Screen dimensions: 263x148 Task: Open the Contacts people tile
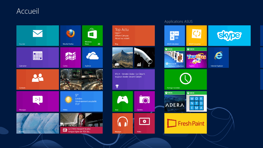coord(37,79)
